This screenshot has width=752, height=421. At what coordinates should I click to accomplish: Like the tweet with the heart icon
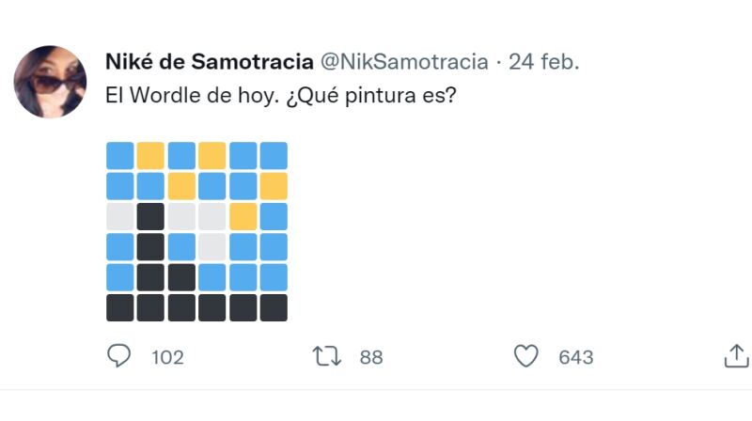[526, 356]
